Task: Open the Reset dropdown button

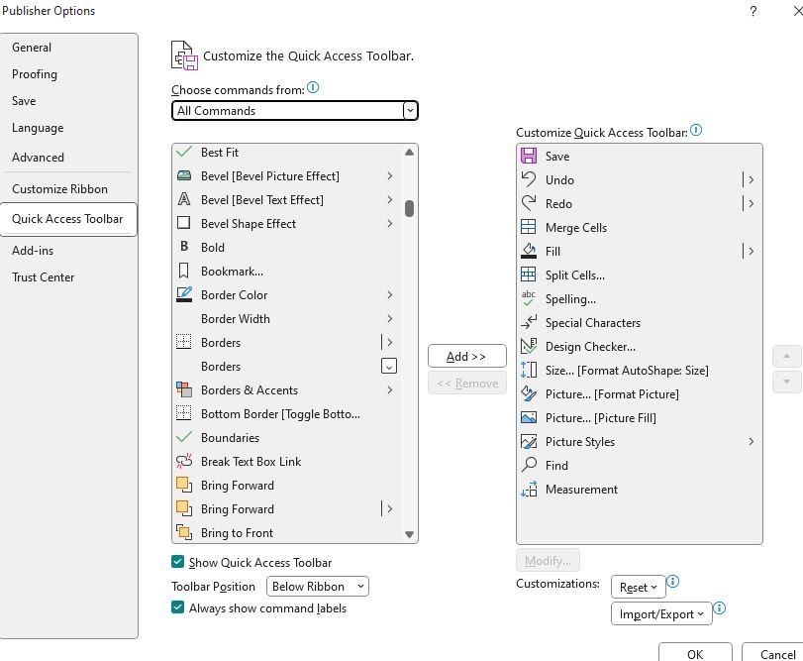Action: pyautogui.click(x=638, y=588)
